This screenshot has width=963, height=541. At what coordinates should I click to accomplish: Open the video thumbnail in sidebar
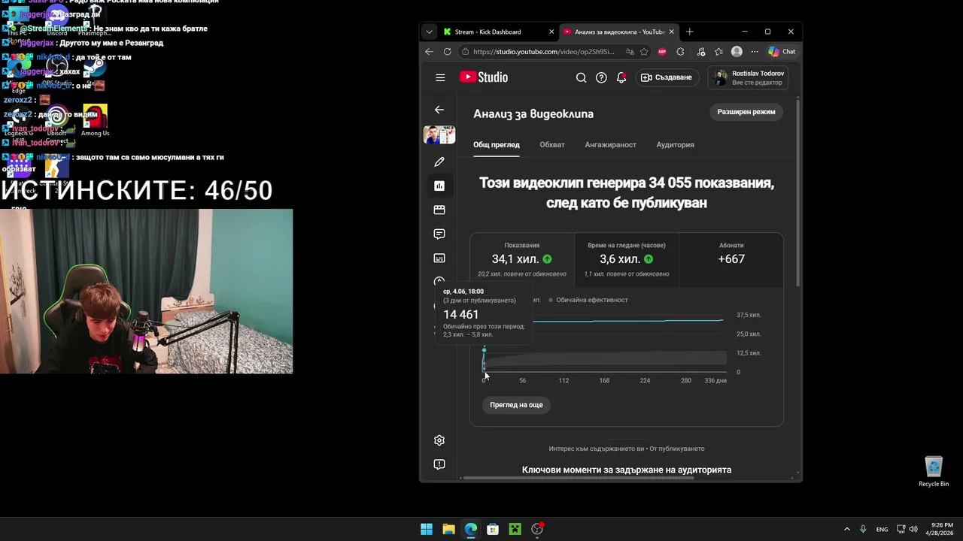439,135
